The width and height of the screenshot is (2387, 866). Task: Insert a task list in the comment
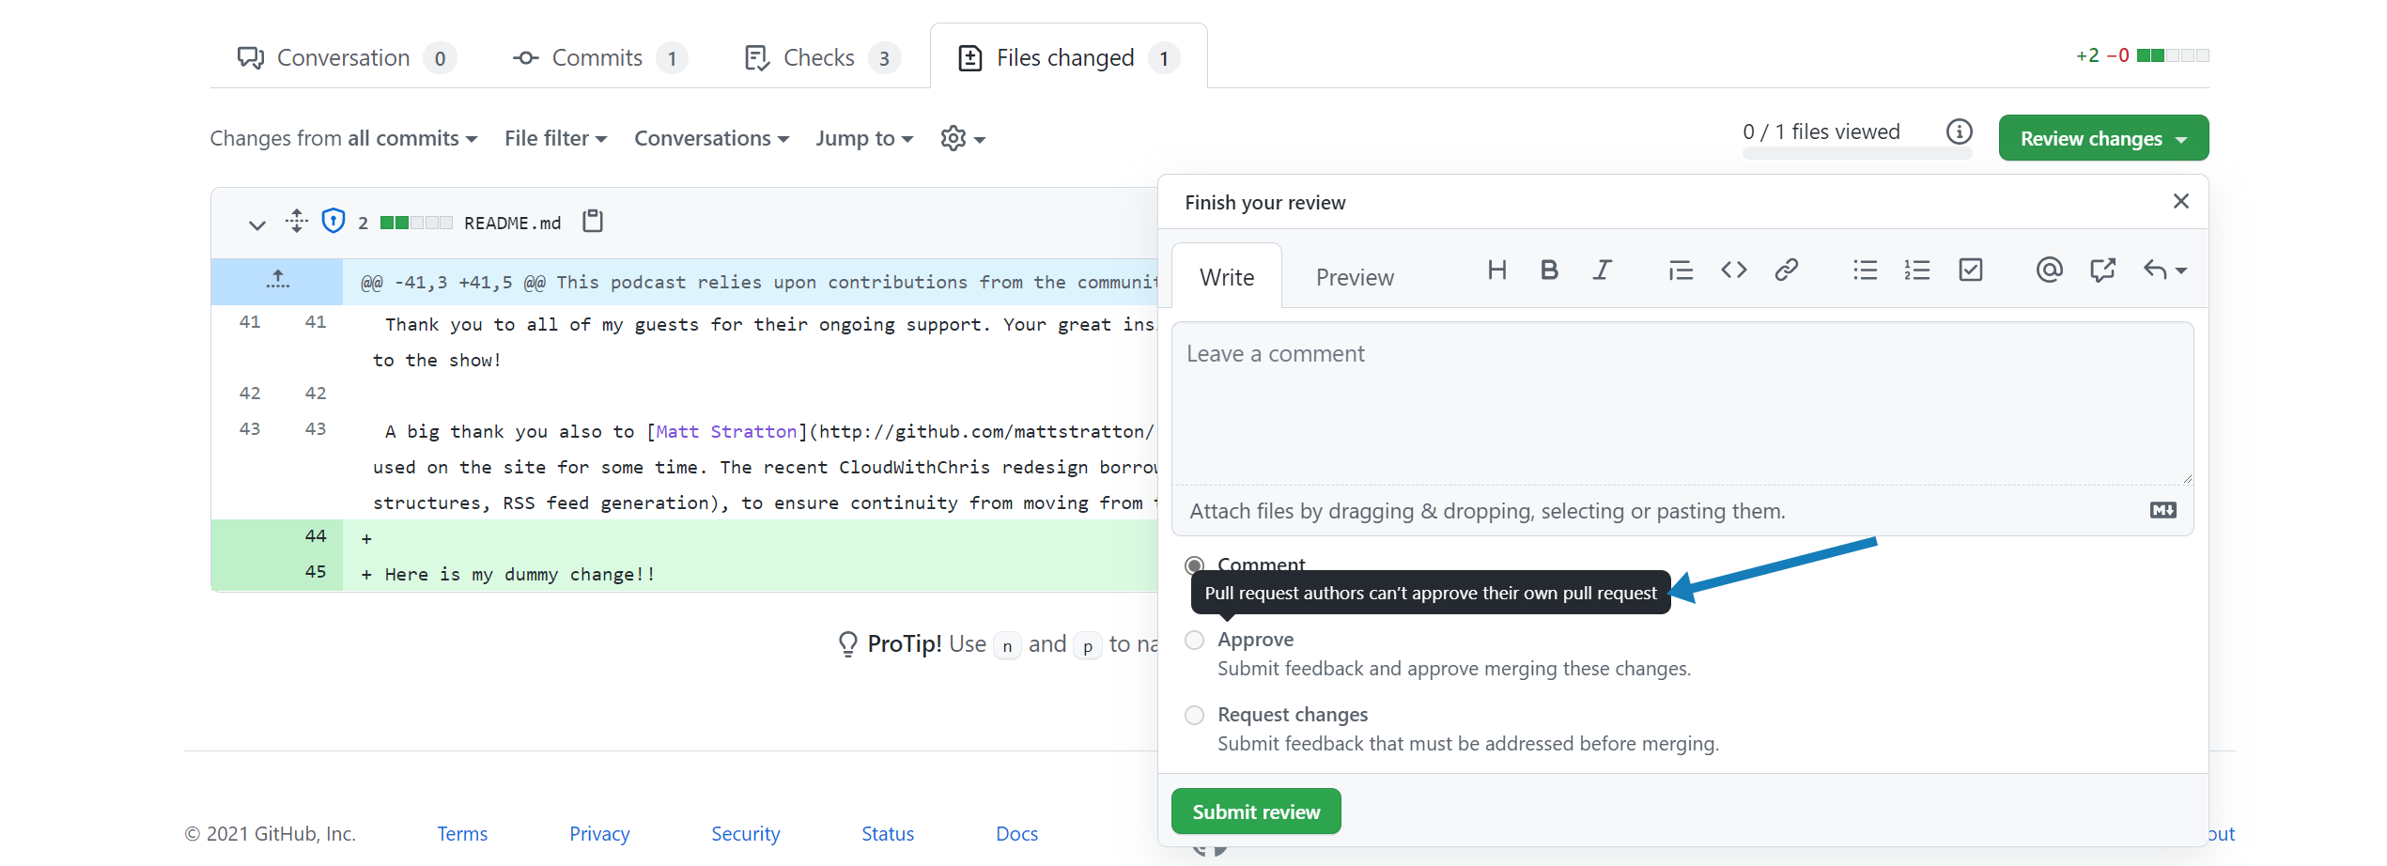pos(1970,271)
